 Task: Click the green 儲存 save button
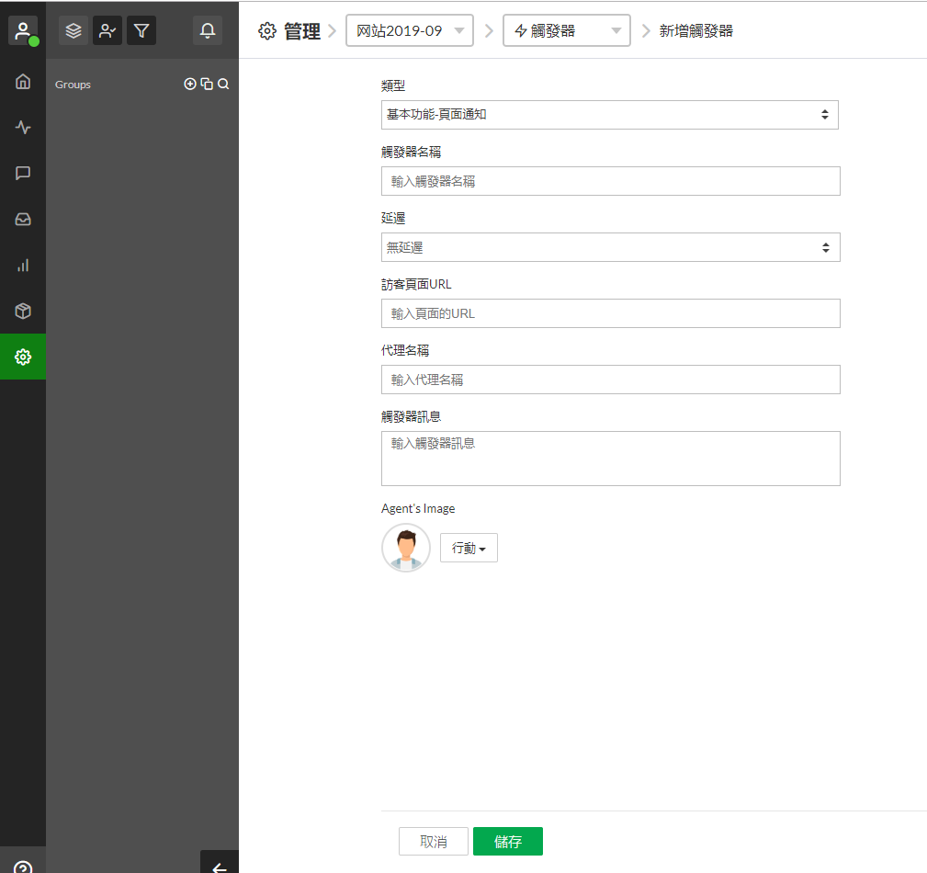point(507,842)
